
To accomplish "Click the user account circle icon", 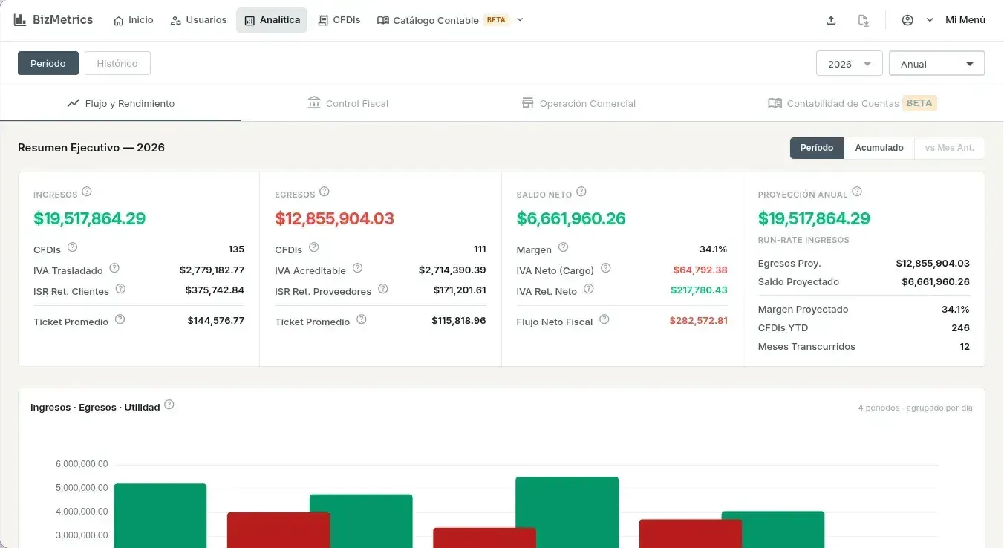I will (907, 20).
